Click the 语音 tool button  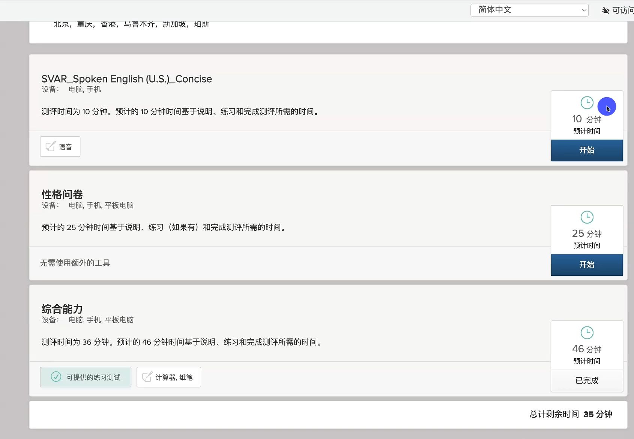[60, 147]
